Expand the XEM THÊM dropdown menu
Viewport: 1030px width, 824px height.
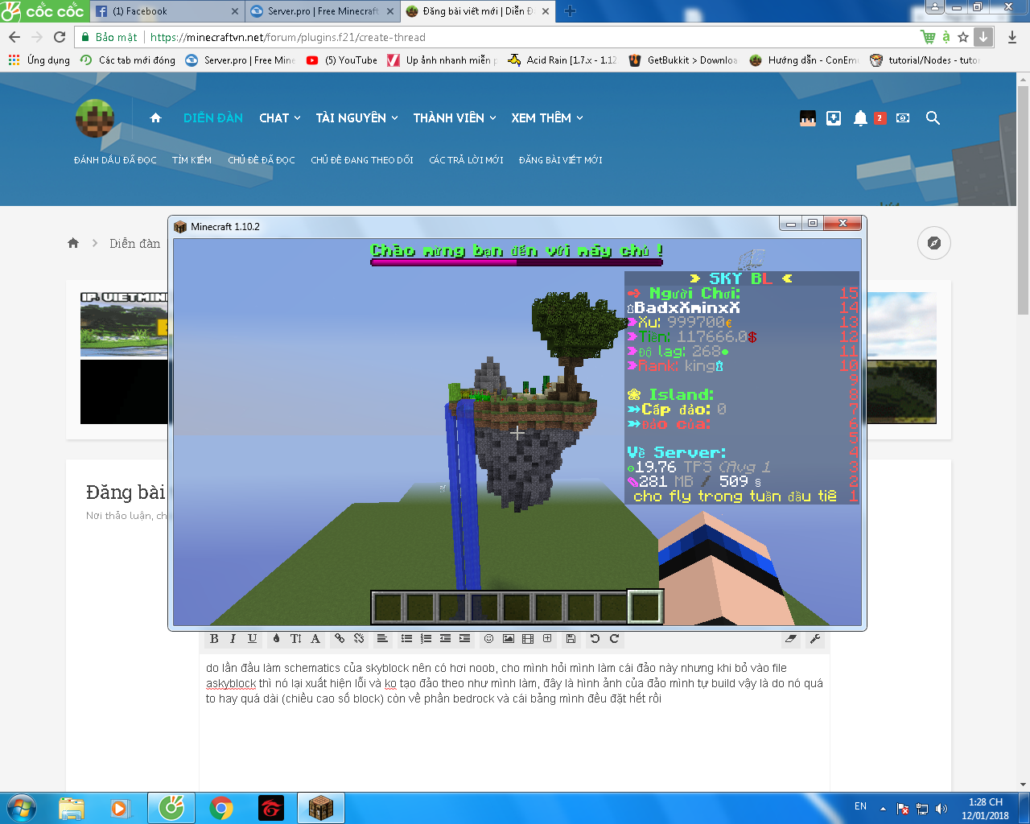pos(547,117)
